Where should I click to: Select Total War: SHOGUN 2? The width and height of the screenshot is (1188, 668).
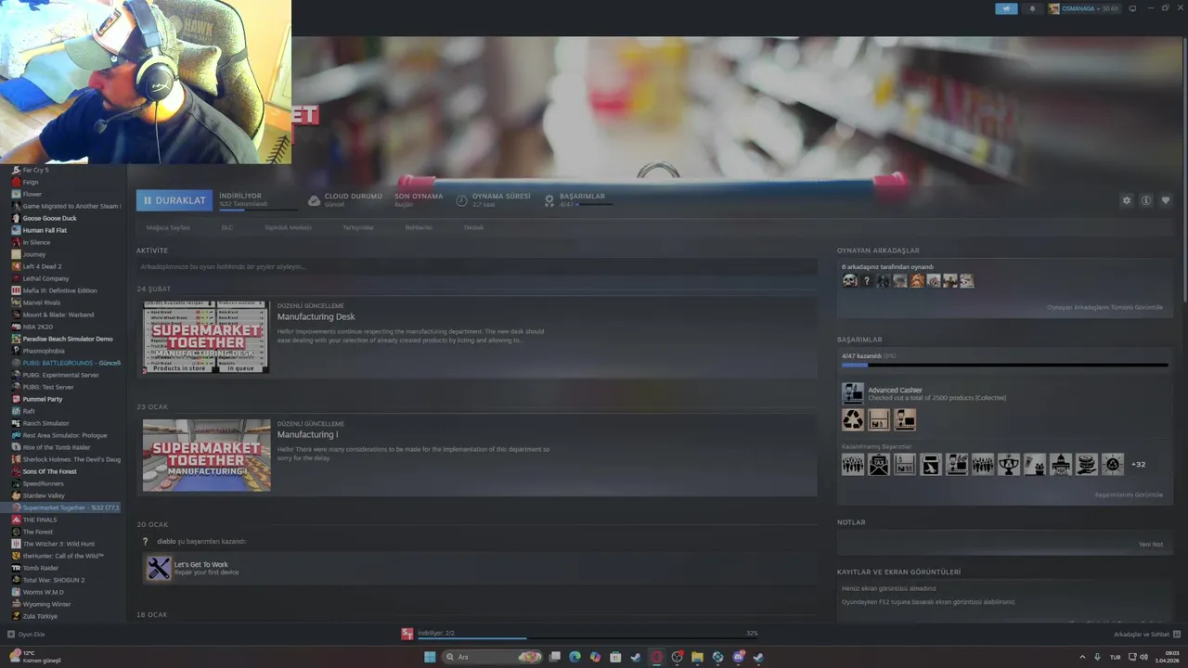tap(54, 580)
